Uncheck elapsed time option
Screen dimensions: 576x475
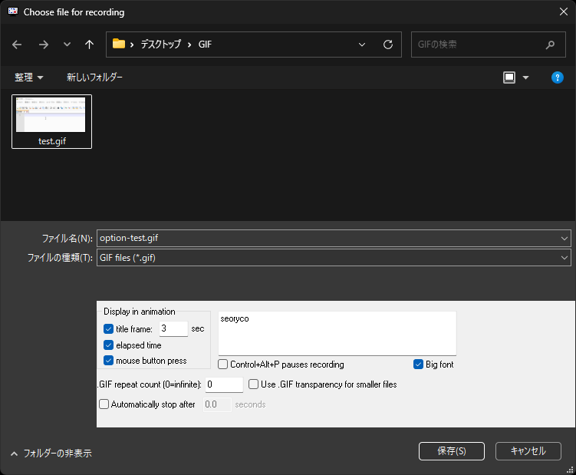pos(109,345)
